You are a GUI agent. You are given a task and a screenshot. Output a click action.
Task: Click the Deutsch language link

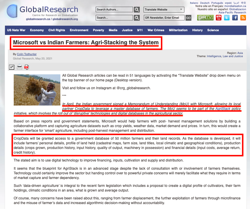point(205,3)
